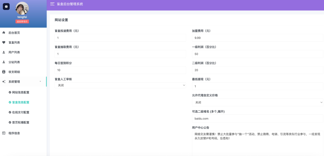Open the 盲盒人工审核 dropdown
324x156 pixels.
click(x=120, y=85)
